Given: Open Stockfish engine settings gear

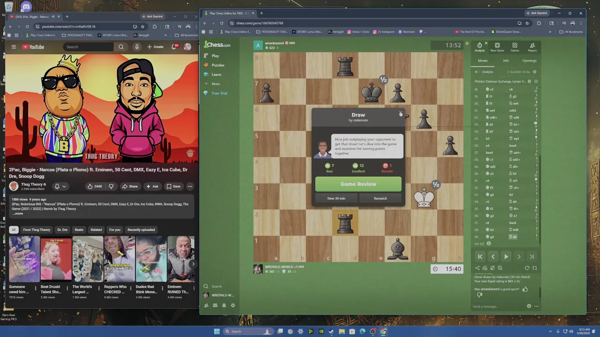Looking at the screenshot, I should click(x=534, y=72).
